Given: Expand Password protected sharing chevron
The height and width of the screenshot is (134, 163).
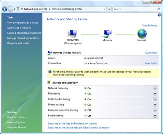Looking at the screenshot, I should coord(155,110).
